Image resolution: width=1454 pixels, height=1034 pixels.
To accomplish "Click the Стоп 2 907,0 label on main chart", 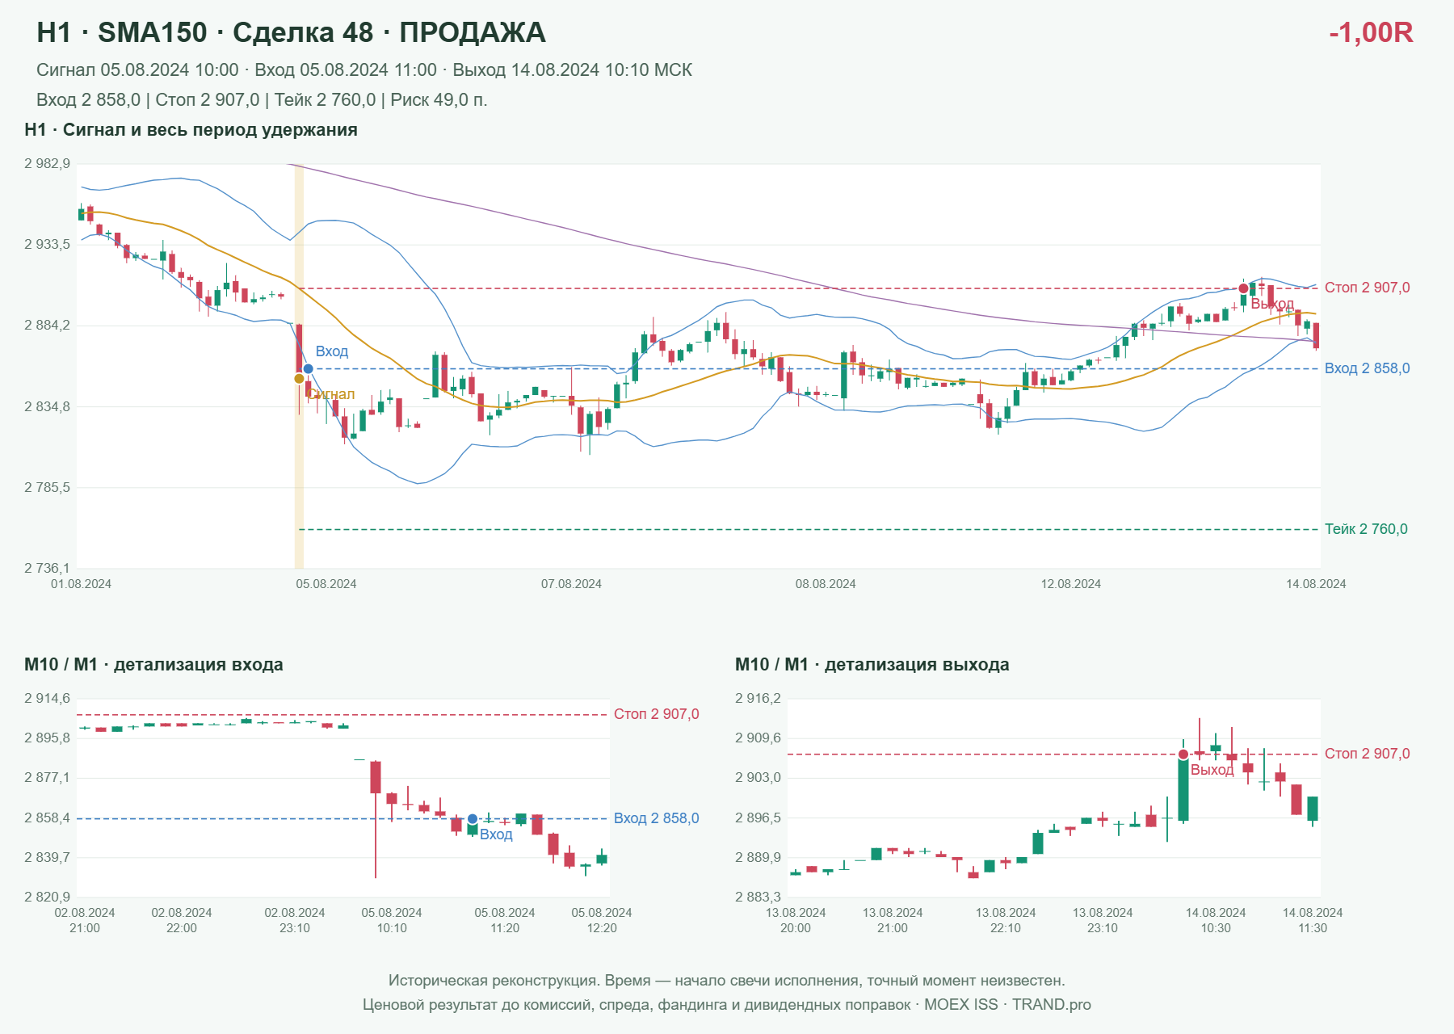I will (x=1367, y=288).
